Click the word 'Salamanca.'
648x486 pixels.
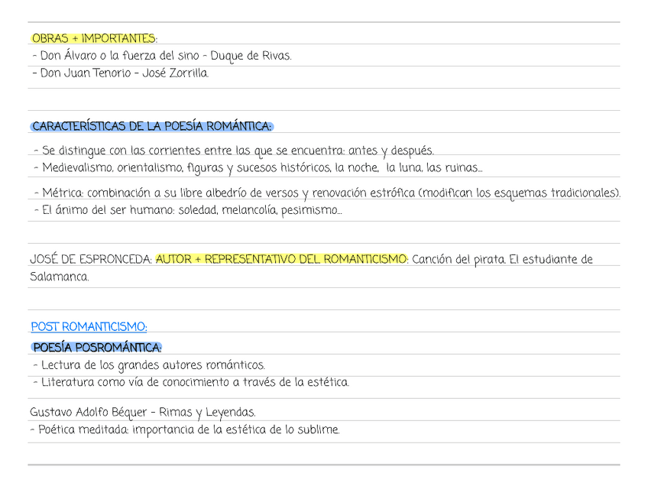pyautogui.click(x=59, y=277)
